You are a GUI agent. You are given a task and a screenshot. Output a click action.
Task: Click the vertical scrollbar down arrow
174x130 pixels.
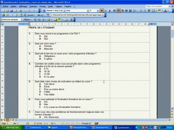[x=172, y=108]
